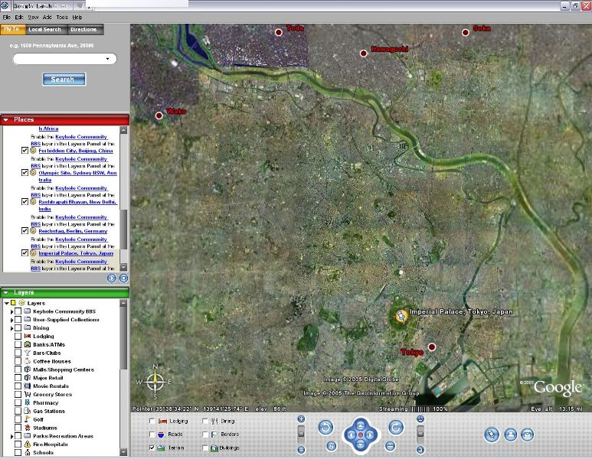Expand Parks/Recreation Areas layer folder
The image size is (592, 459).
[x=11, y=436]
